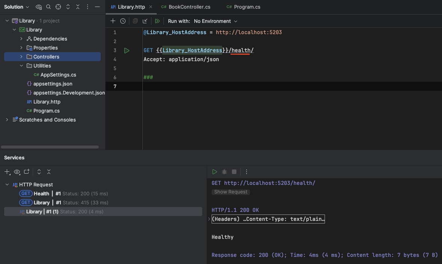The image size is (442, 264).
Task: Click the Add Service plus icon
Action: point(7,172)
